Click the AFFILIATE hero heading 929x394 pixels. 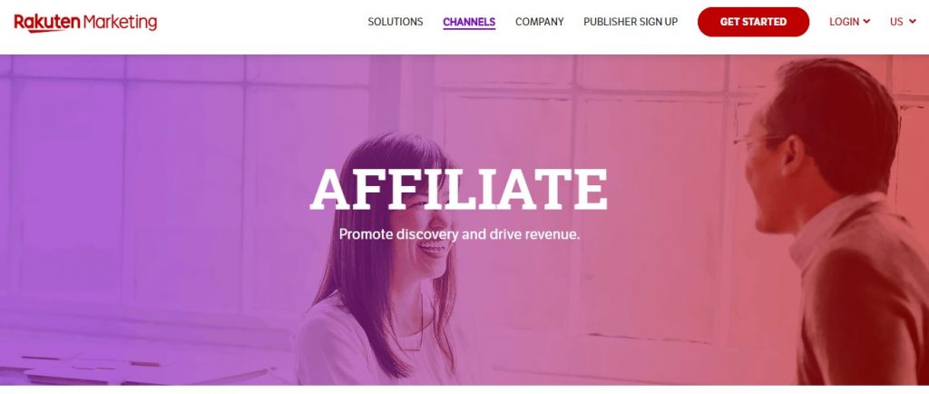tap(459, 190)
